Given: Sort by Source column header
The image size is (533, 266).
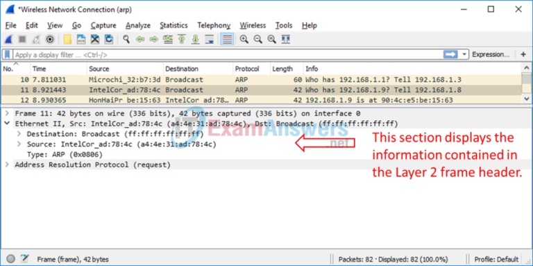Looking at the screenshot, I should click(125, 69).
